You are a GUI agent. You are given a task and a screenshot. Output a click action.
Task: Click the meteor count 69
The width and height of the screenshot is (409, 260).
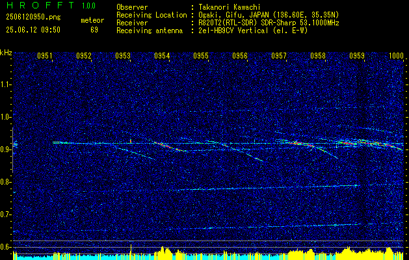coord(94,30)
